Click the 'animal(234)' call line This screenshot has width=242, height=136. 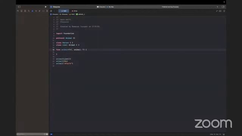pyautogui.click(x=62, y=61)
